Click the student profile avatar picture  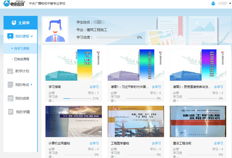tap(55, 29)
